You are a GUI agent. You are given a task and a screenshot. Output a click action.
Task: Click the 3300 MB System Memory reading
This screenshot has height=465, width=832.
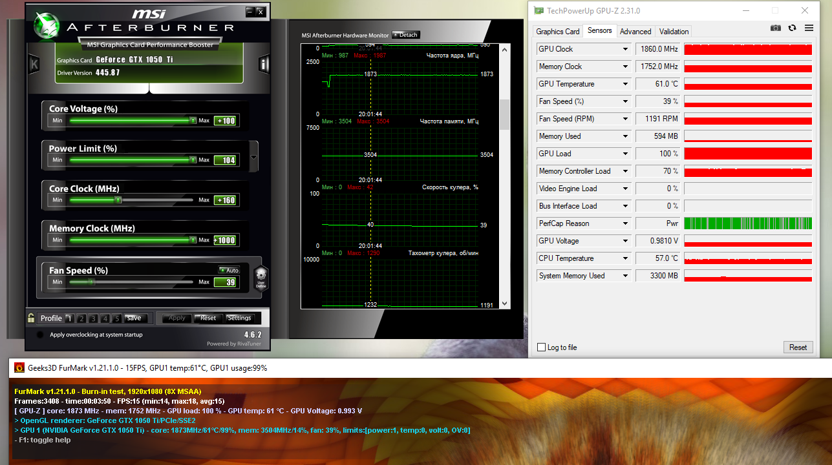point(658,276)
